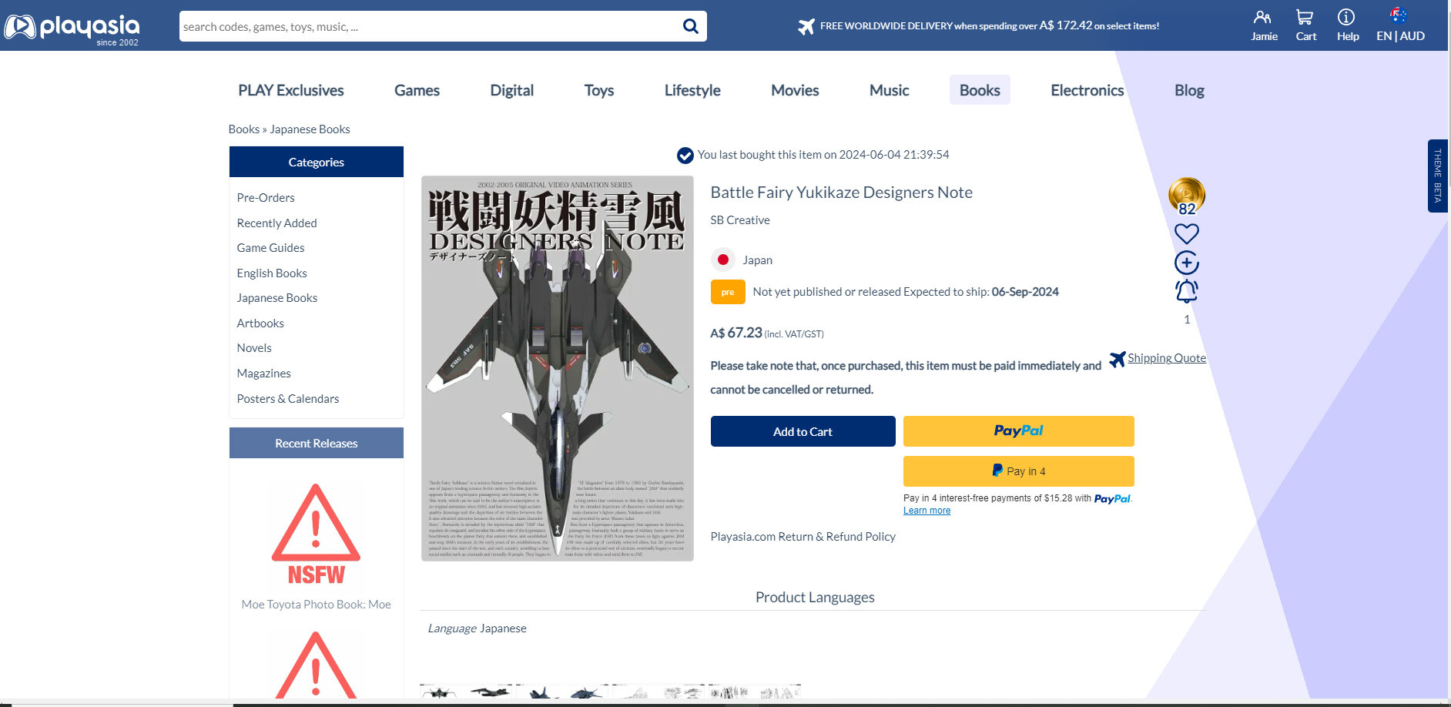Click the Learn more link
Image resolution: width=1451 pixels, height=707 pixels.
click(927, 511)
